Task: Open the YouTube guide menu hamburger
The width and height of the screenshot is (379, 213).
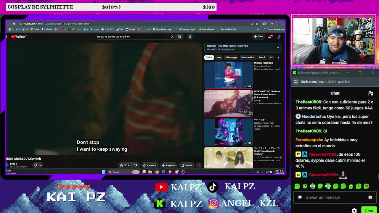Action: pyautogui.click(x=7, y=37)
